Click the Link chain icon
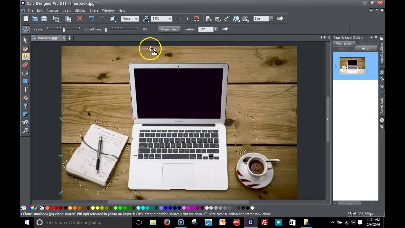Screen dimensions: 405x228 [x=227, y=19]
